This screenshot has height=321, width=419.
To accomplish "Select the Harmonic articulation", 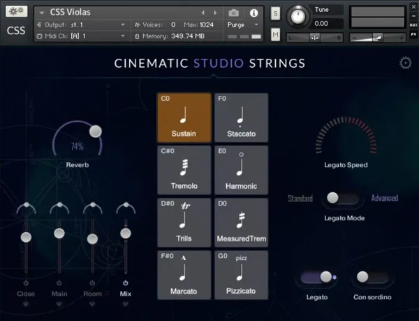I will pyautogui.click(x=241, y=170).
